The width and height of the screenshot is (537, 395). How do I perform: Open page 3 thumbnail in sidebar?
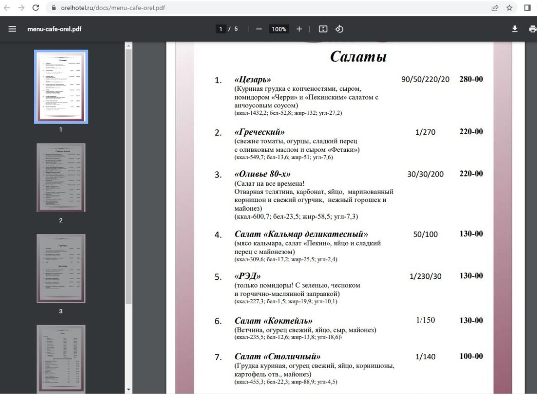point(61,268)
